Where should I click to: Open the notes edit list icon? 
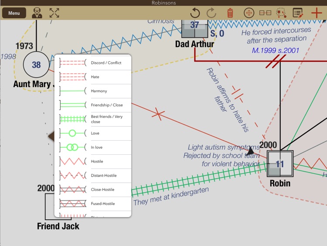click(298, 13)
